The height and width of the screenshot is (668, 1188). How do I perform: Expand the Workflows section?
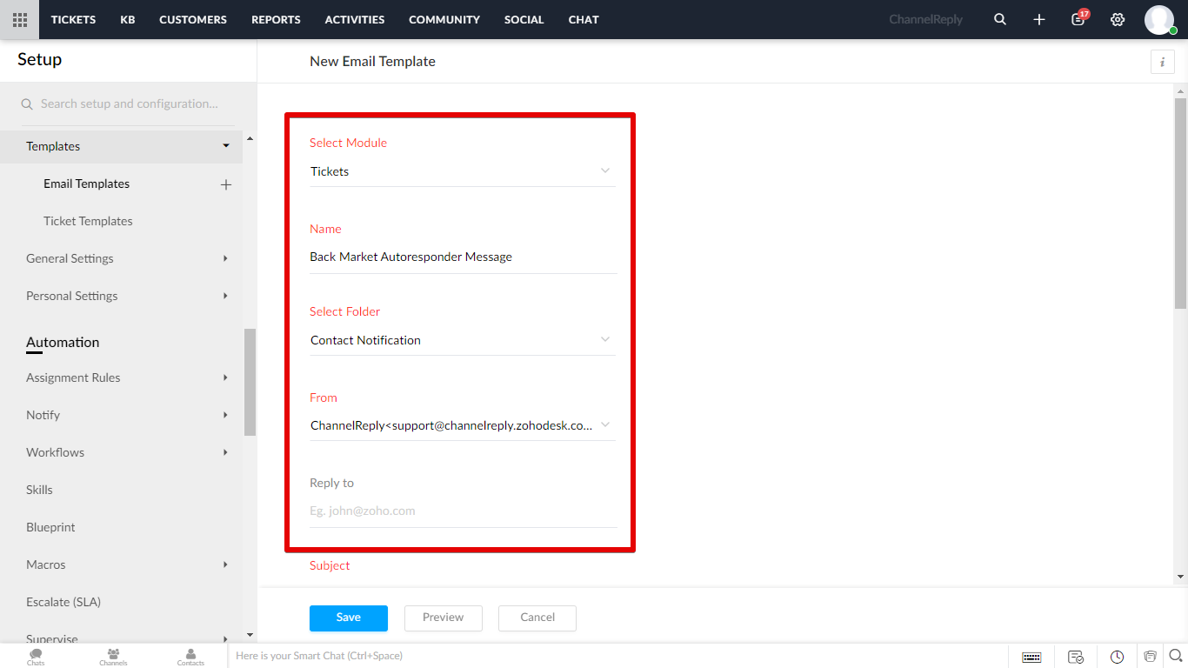225,452
